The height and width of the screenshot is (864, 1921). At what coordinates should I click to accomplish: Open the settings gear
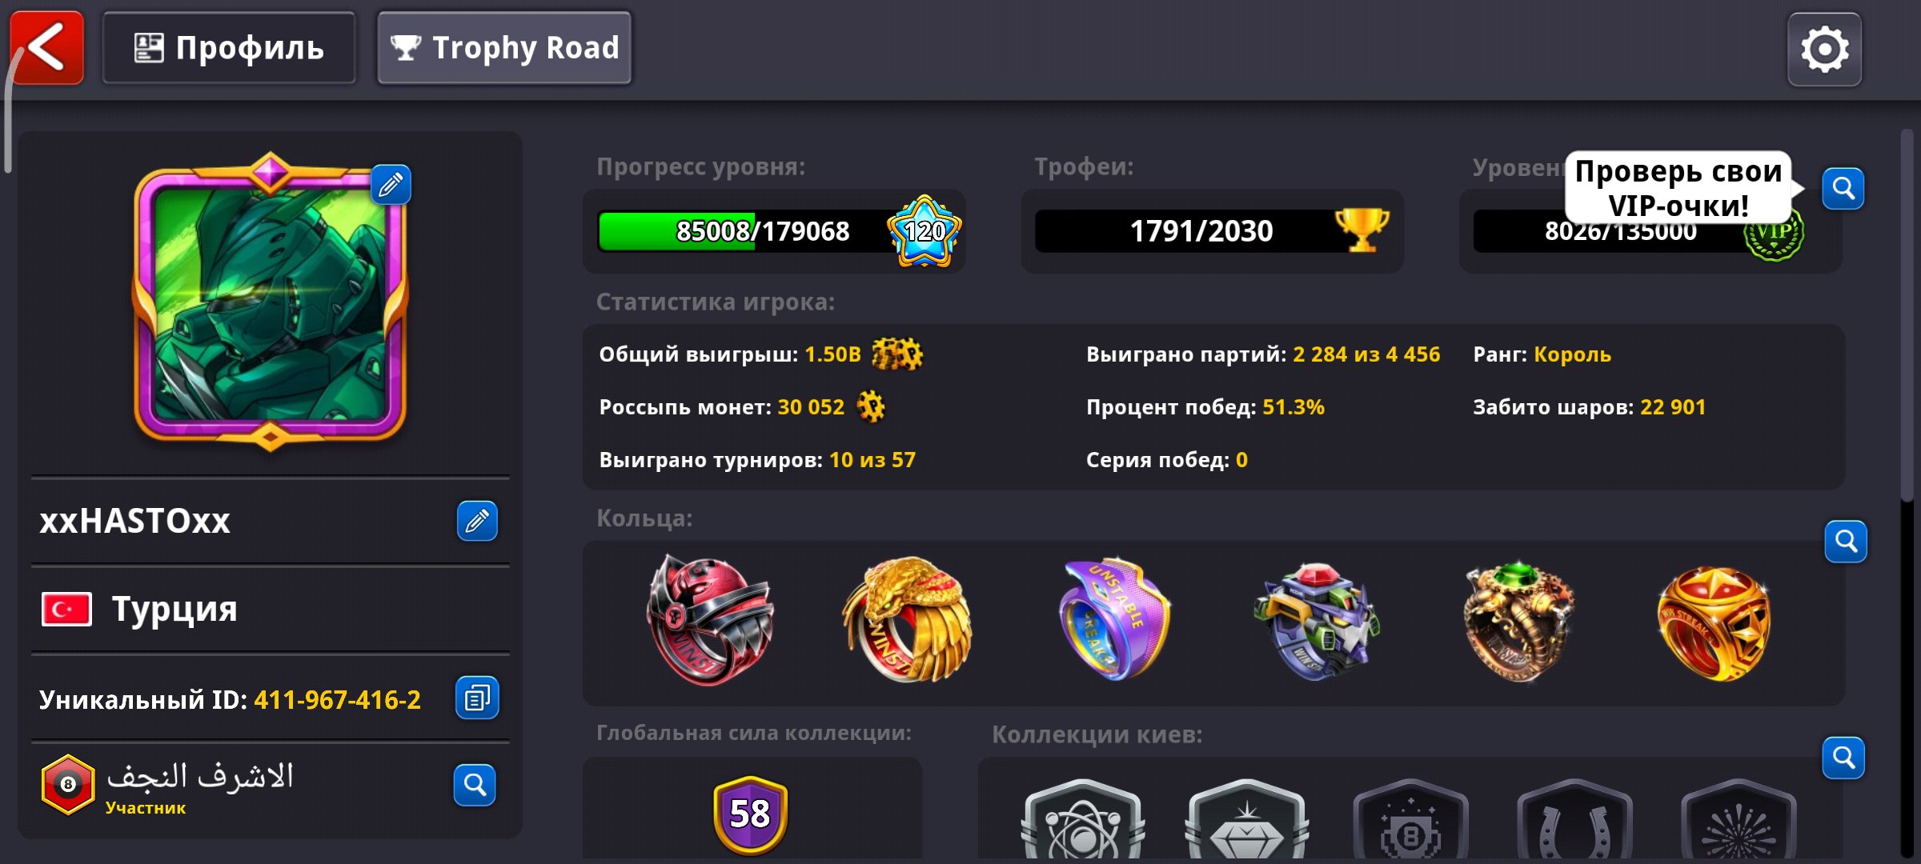pos(1824,50)
